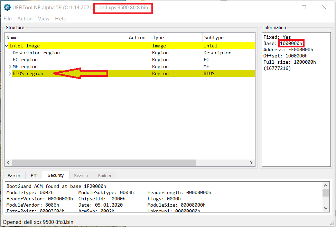Open the Help menu
This screenshot has width=336, height=227.
point(60,19)
